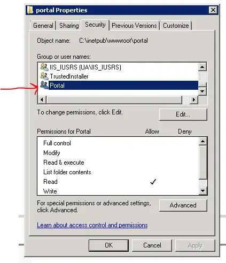Click the IIS_IUSRS group icon
This screenshot has width=226, height=263.
tap(44, 67)
